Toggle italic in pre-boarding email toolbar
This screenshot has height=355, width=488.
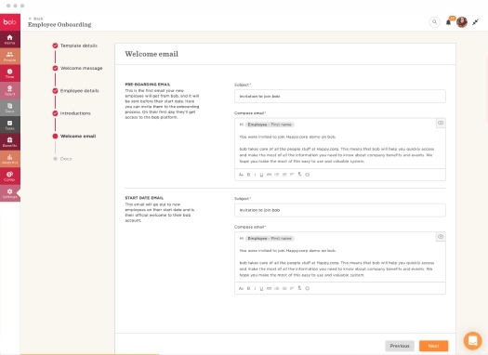[x=255, y=175]
